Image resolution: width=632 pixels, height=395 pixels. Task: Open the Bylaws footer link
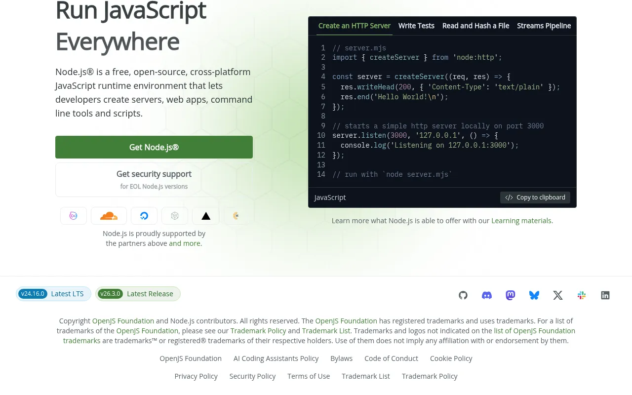coord(342,358)
